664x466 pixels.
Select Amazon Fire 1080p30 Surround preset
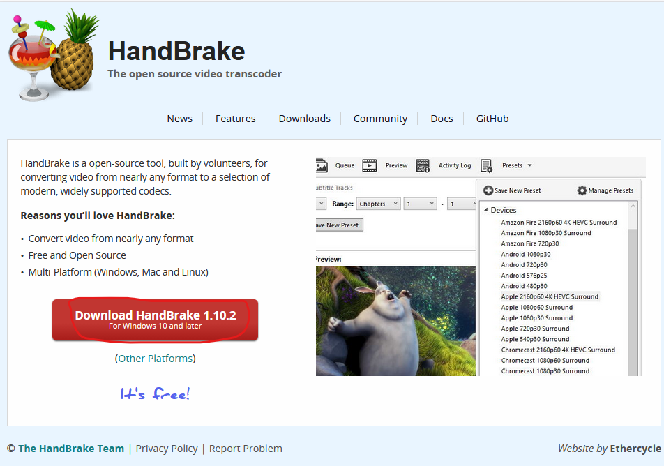(546, 233)
